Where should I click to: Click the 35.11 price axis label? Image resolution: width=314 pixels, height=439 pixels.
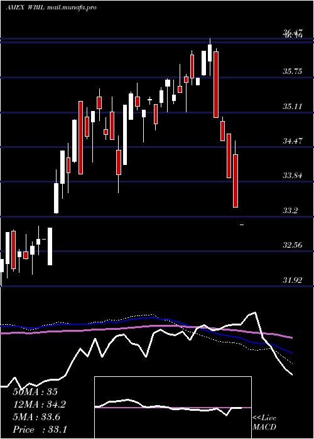pos(293,107)
